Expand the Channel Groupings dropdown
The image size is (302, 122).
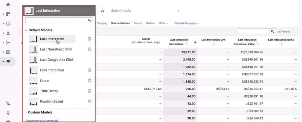pyautogui.click(x=186, y=23)
